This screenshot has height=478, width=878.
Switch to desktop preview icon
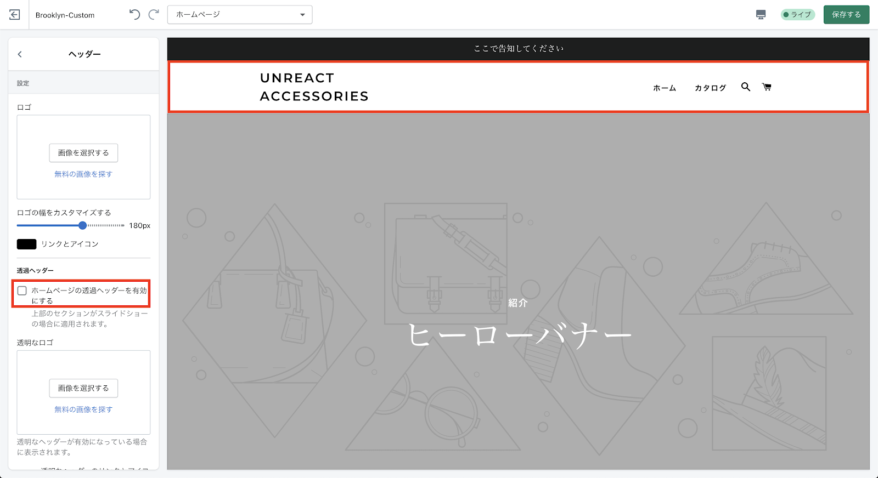click(761, 15)
